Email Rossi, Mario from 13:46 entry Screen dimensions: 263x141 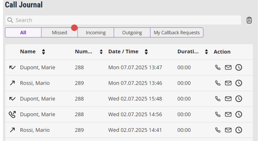coord(228,83)
